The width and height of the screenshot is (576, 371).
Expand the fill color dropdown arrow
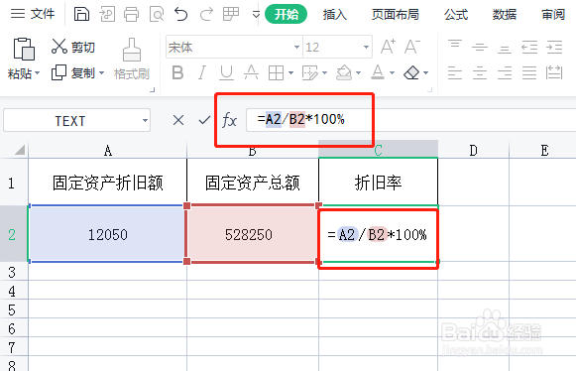click(x=358, y=72)
